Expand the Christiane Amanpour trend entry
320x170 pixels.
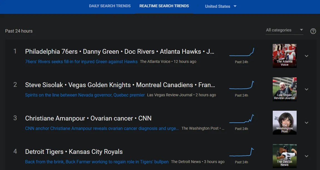pyautogui.click(x=306, y=123)
